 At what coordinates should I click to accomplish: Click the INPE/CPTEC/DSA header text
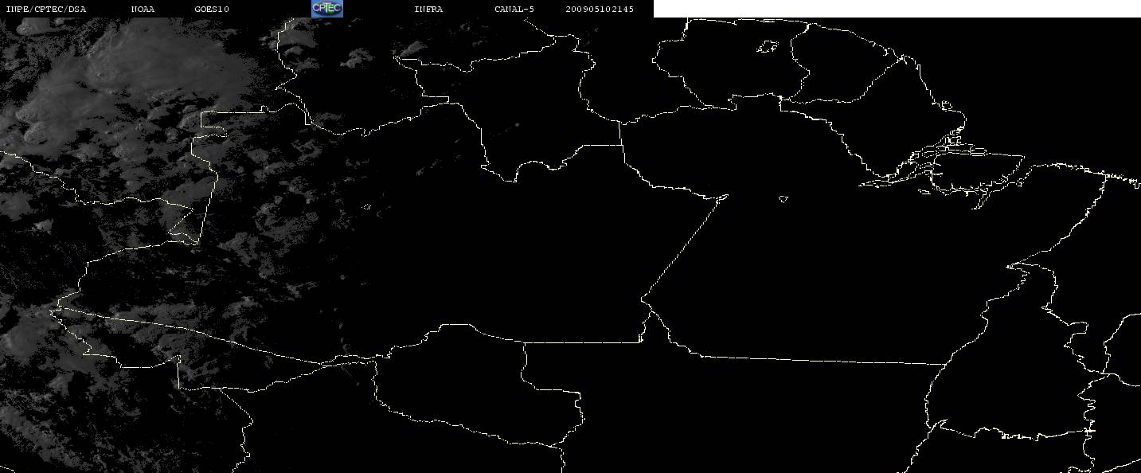click(45, 10)
